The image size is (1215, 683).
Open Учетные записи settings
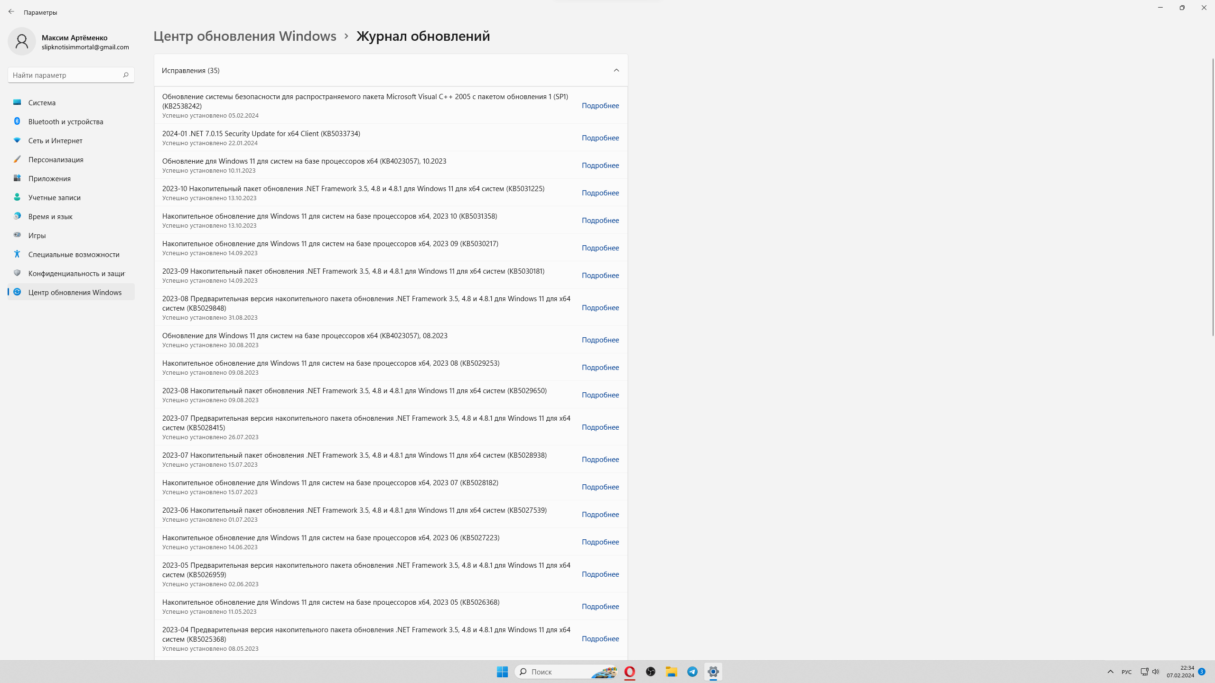pos(71,197)
